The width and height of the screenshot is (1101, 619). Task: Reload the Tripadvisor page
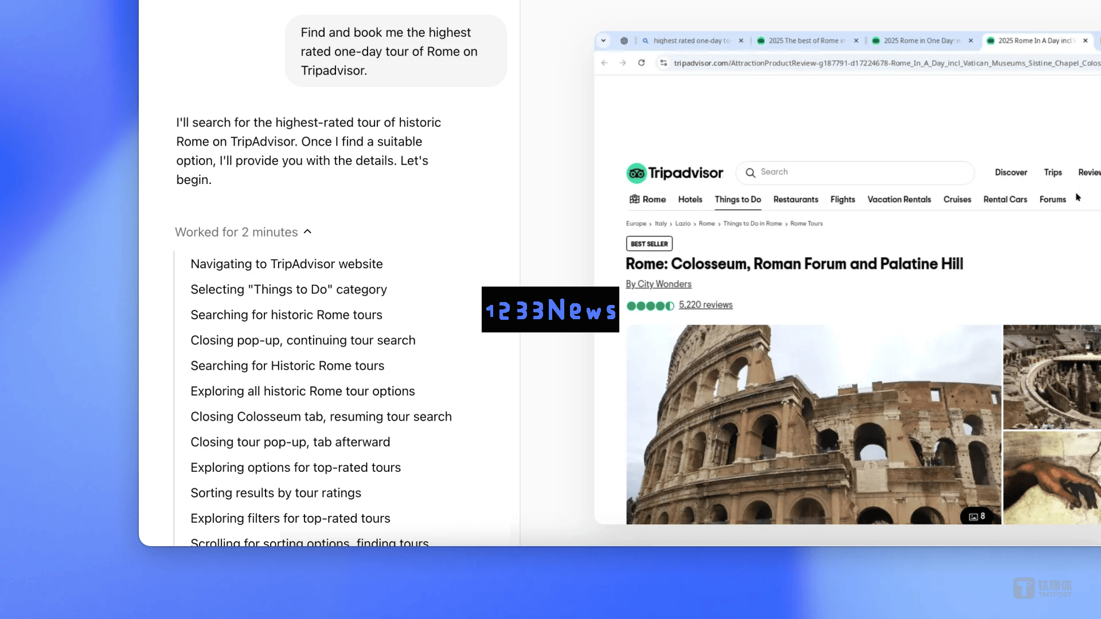tap(642, 63)
